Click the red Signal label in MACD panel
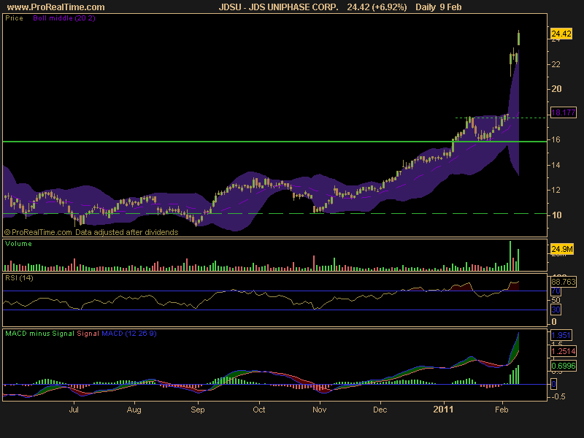The width and height of the screenshot is (584, 438). click(88, 334)
